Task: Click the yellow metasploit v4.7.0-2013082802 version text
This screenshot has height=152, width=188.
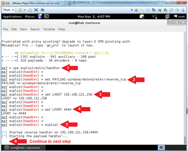Action: 65,53
